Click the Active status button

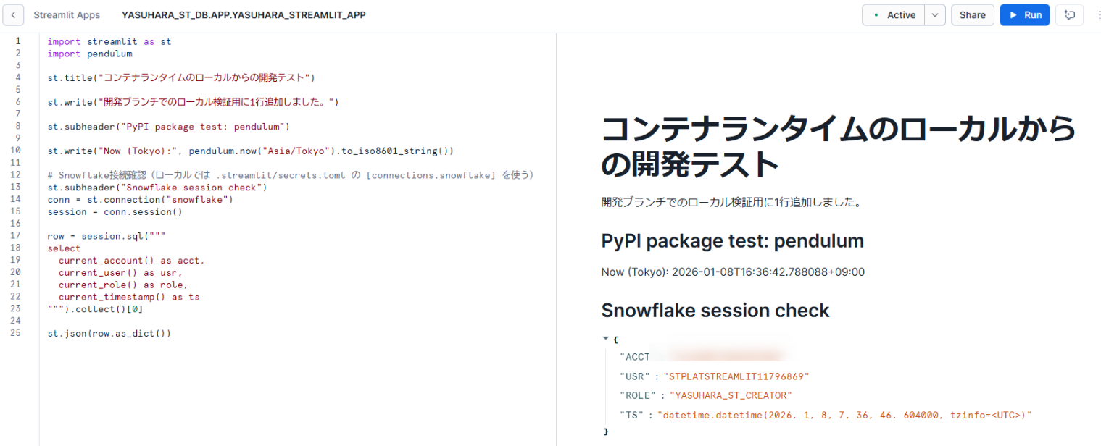(893, 15)
